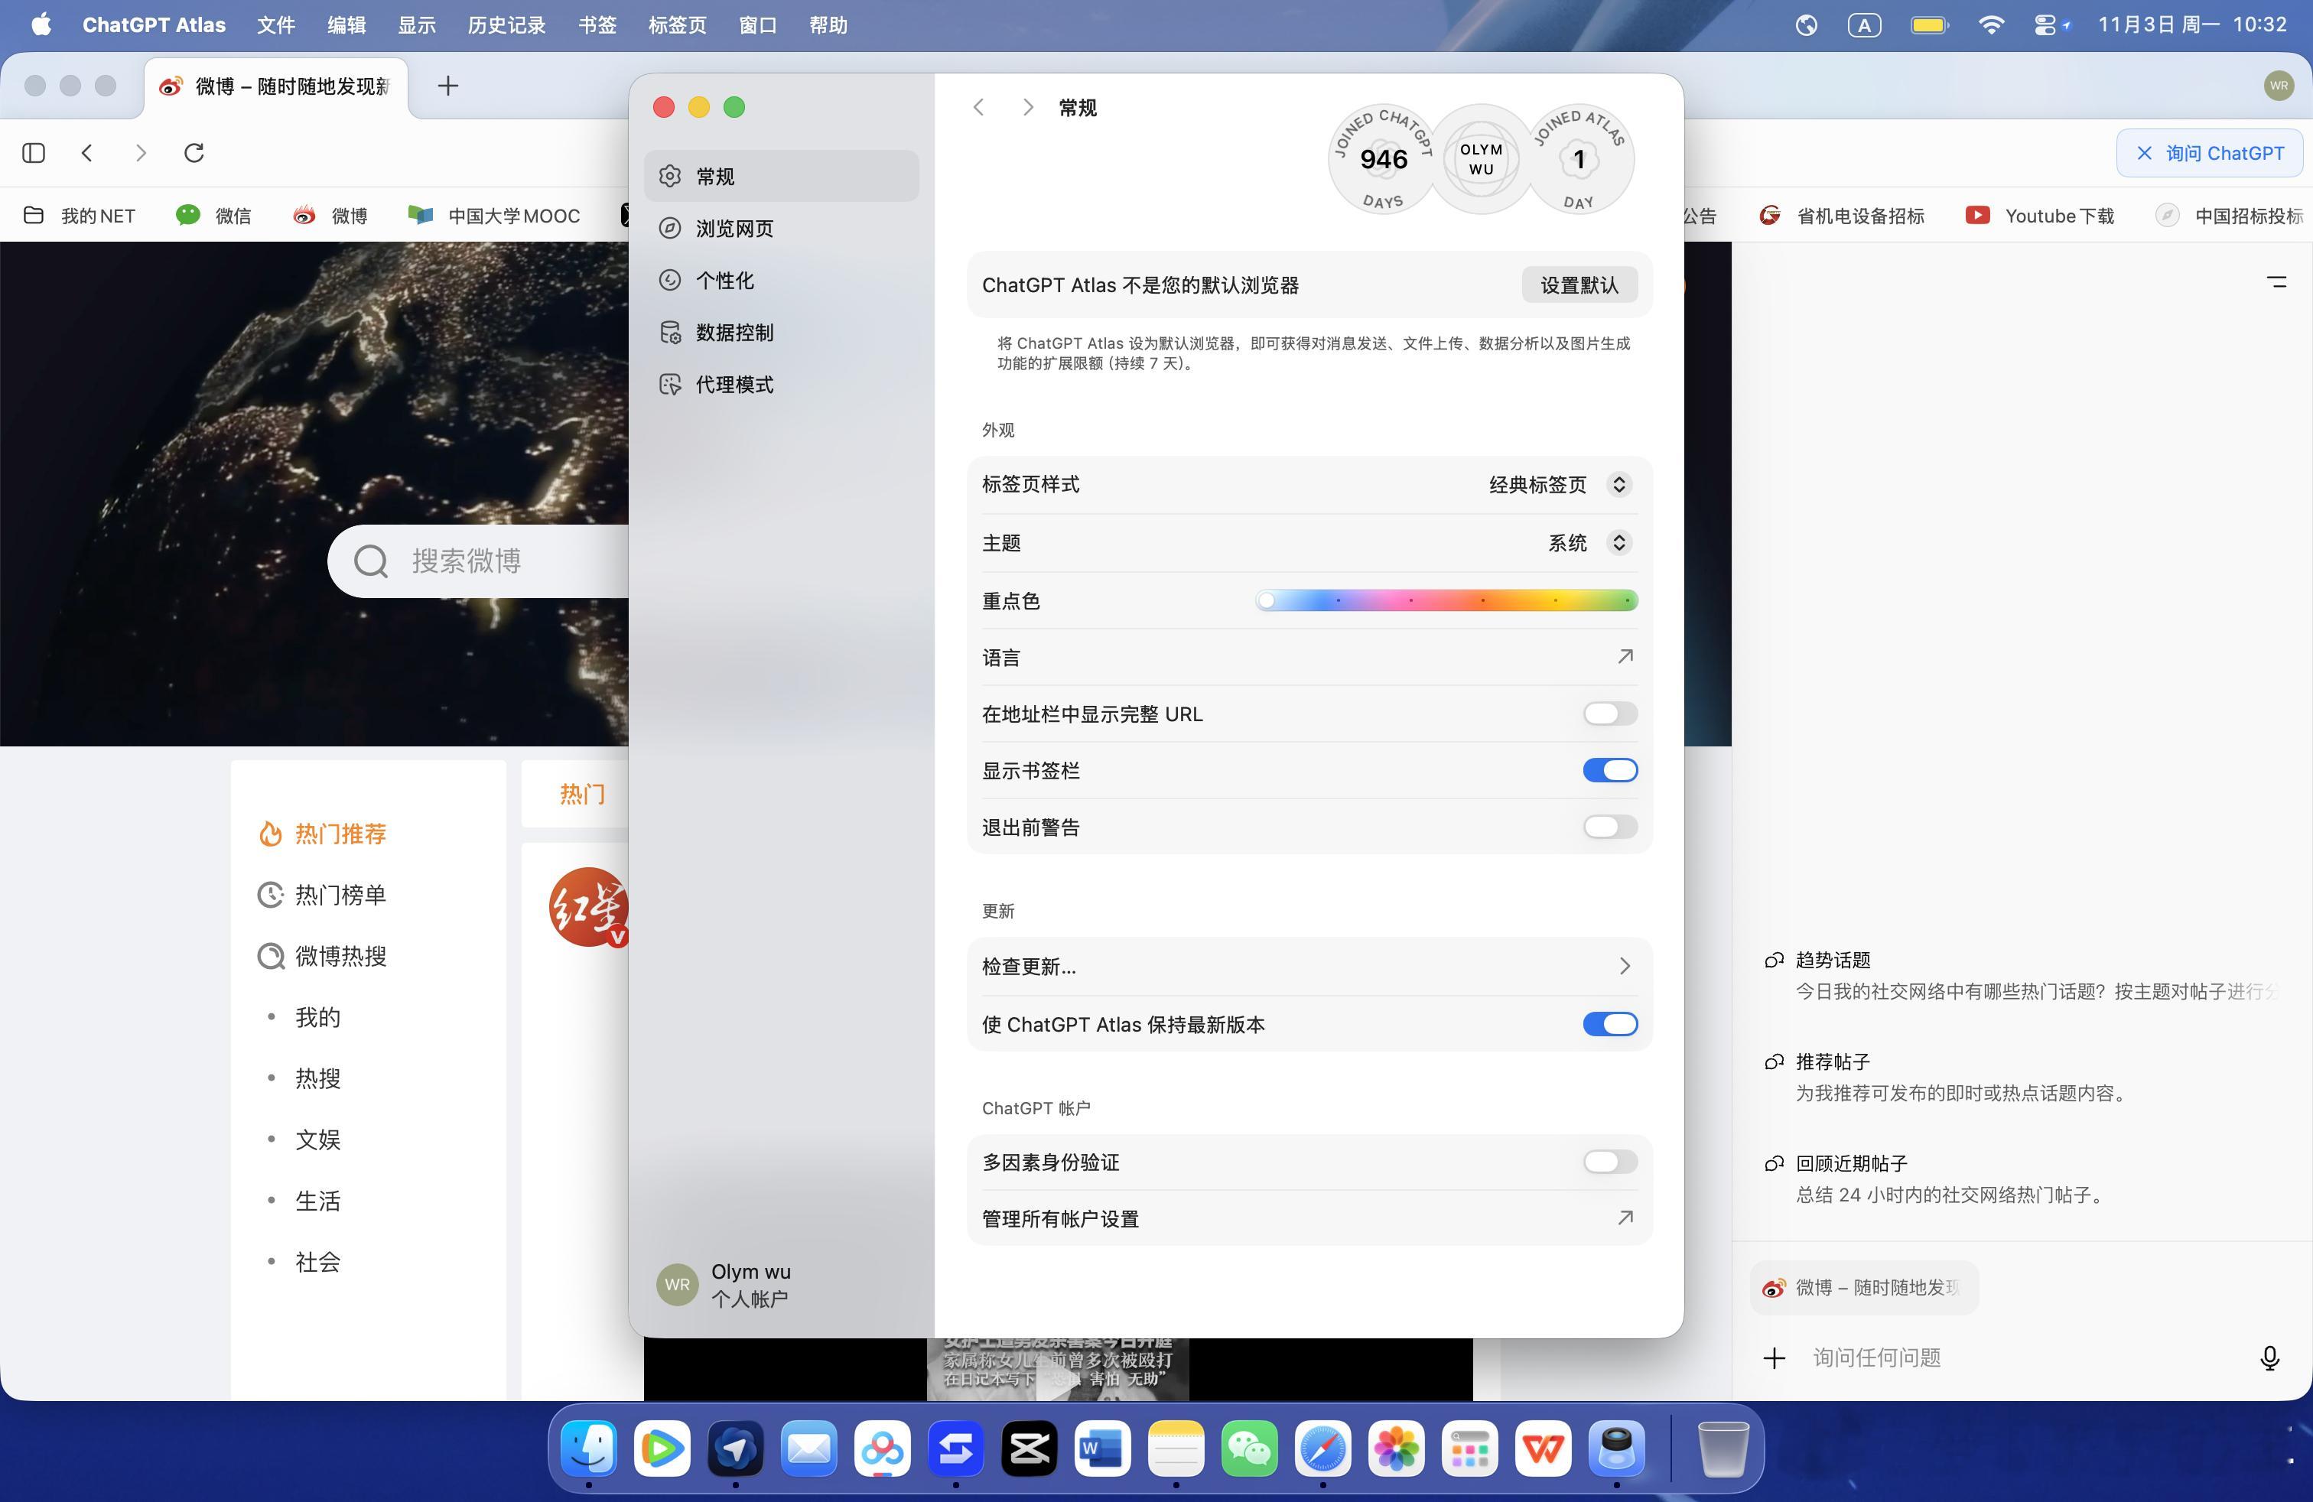Enable 在地址栏中显示完整 URL toggle
The width and height of the screenshot is (2313, 1502).
point(1609,714)
